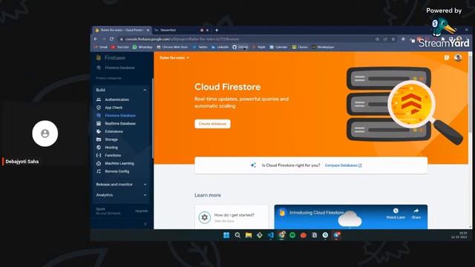Open the Replit bookmark
The image size is (475, 267).
pyautogui.click(x=259, y=47)
